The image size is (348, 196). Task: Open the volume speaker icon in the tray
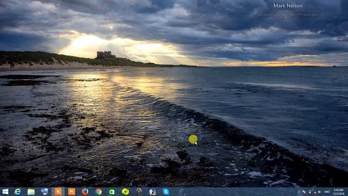coord(319,192)
